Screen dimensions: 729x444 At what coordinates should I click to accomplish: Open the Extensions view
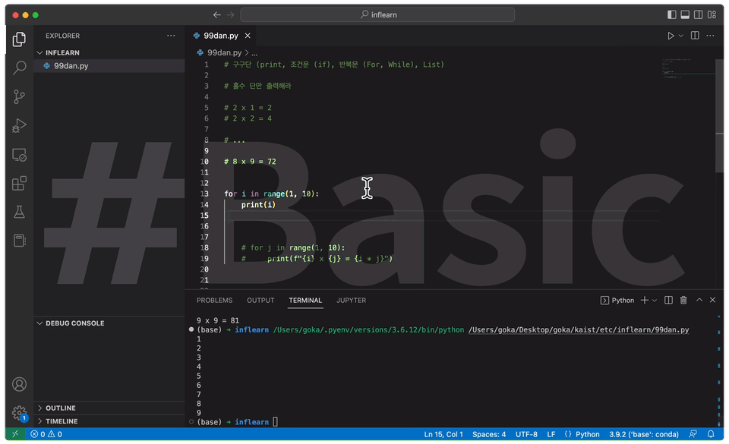[x=19, y=184]
